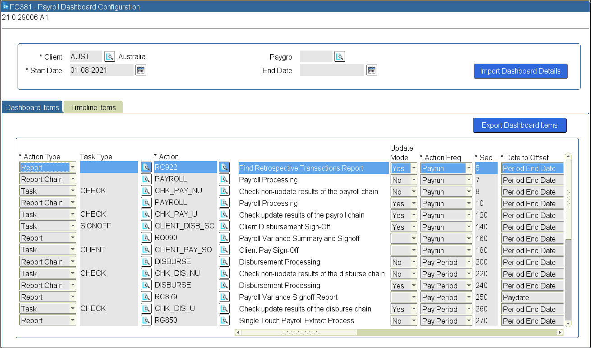Click the vertical scrollbar down arrow

coord(568,323)
